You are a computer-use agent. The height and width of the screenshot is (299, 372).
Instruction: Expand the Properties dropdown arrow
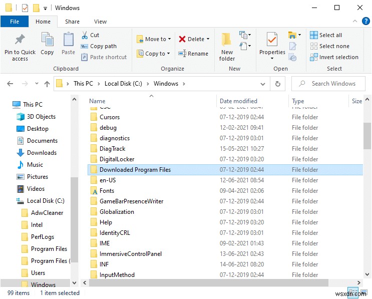[x=272, y=59]
